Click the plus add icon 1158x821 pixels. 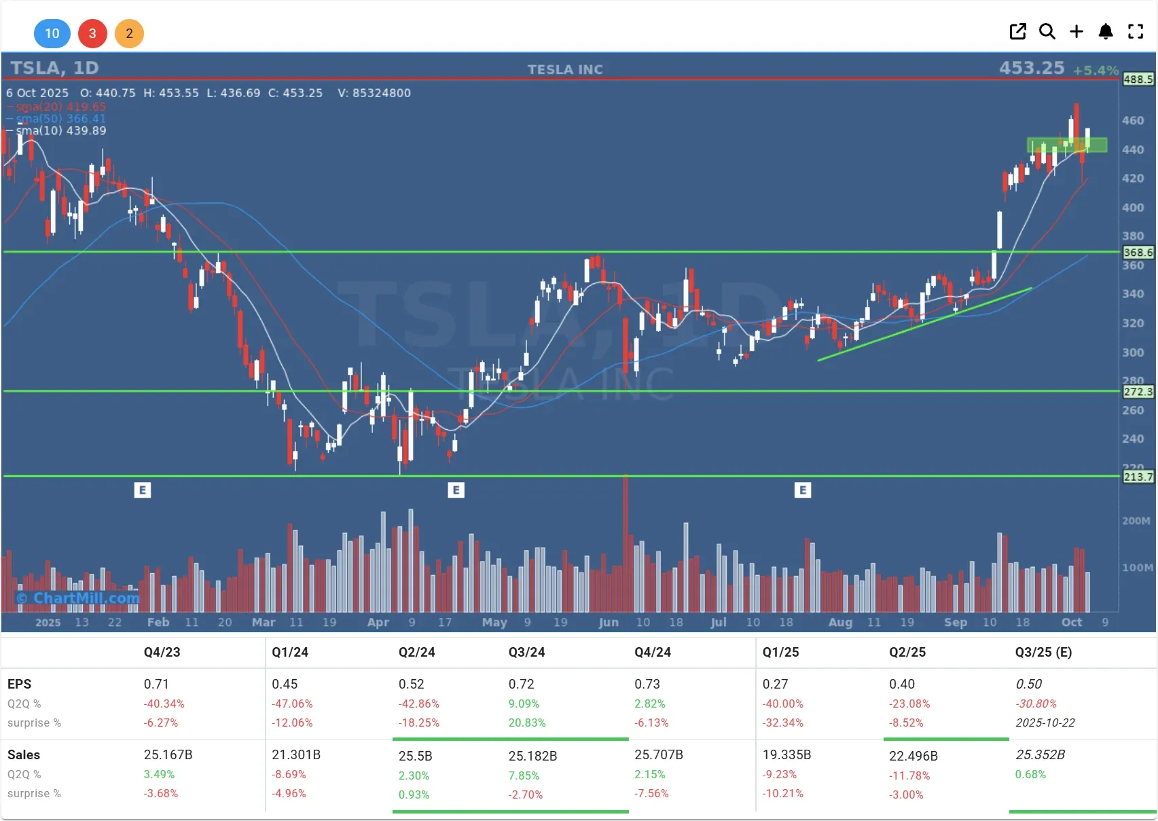click(x=1076, y=32)
